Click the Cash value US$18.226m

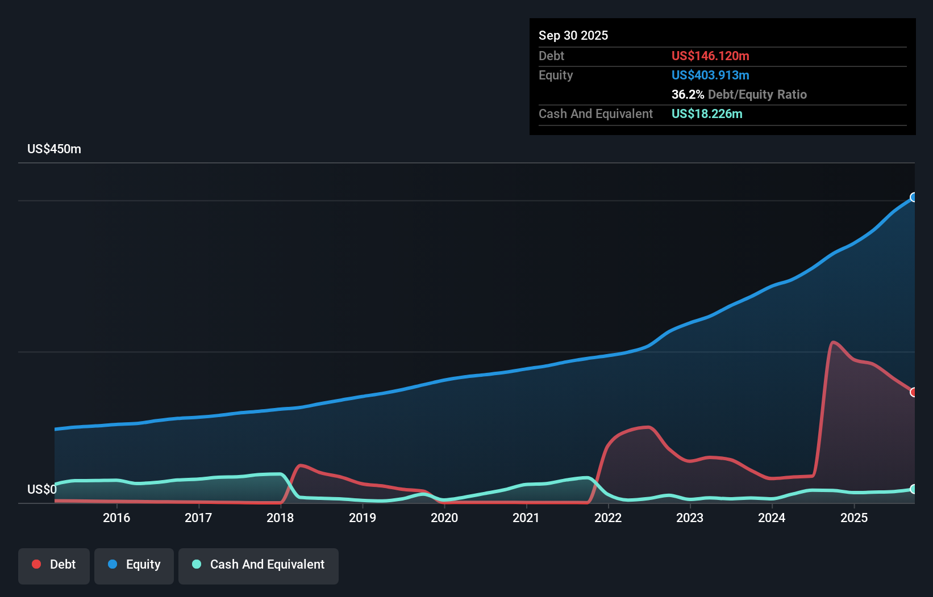point(707,113)
